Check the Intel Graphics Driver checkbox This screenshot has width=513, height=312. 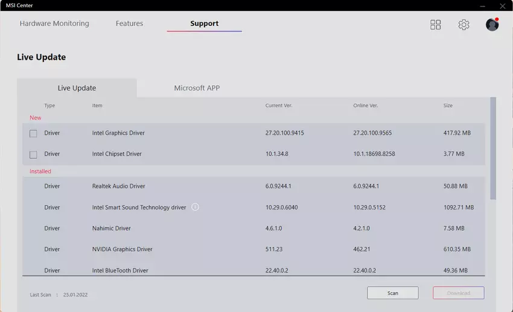point(33,133)
